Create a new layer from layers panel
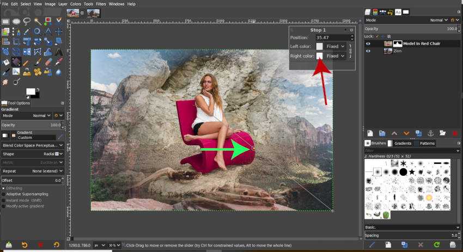This screenshot has height=252, width=463. [369, 133]
